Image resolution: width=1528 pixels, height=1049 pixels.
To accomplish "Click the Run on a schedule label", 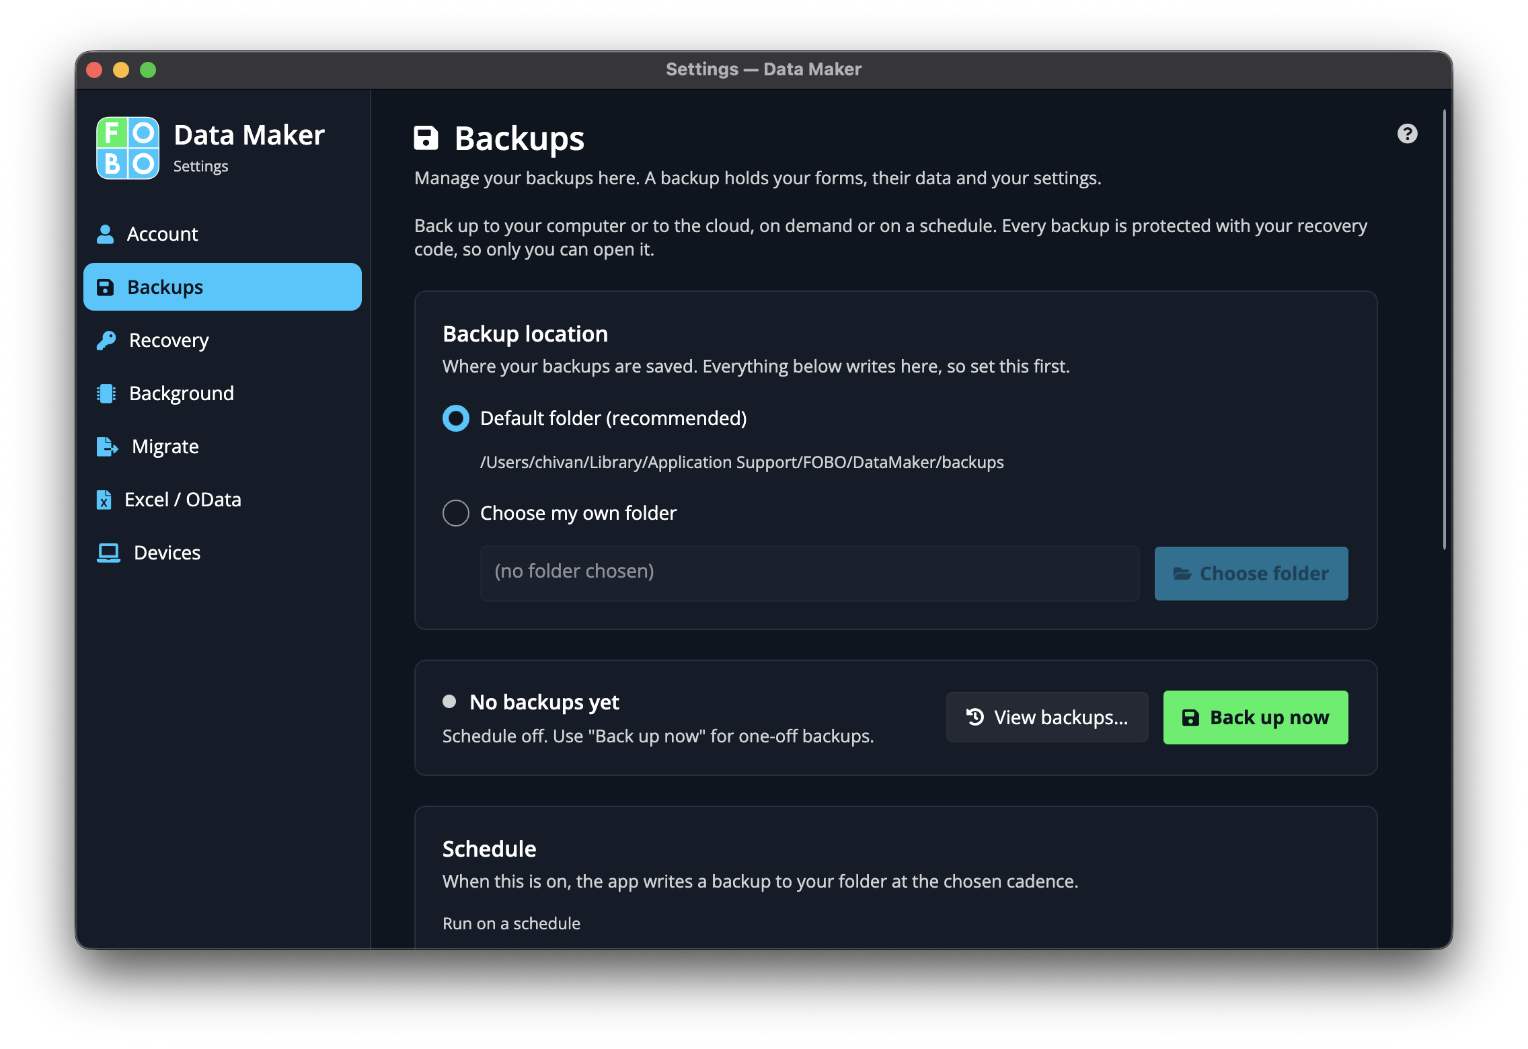I will 511,923.
